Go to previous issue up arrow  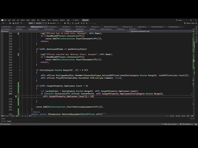click(x=23, y=116)
